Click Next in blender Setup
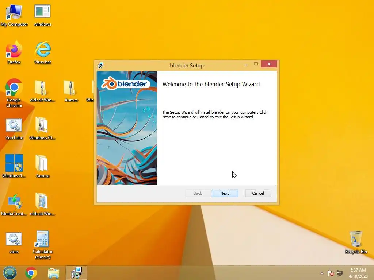This screenshot has height=280, width=374. pos(225,193)
